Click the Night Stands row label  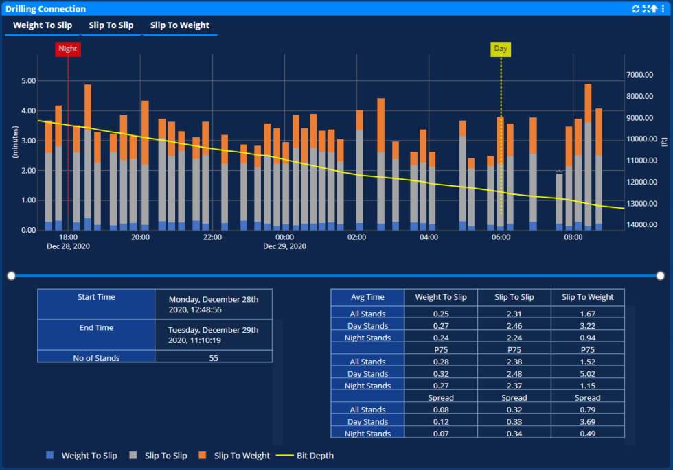click(367, 338)
